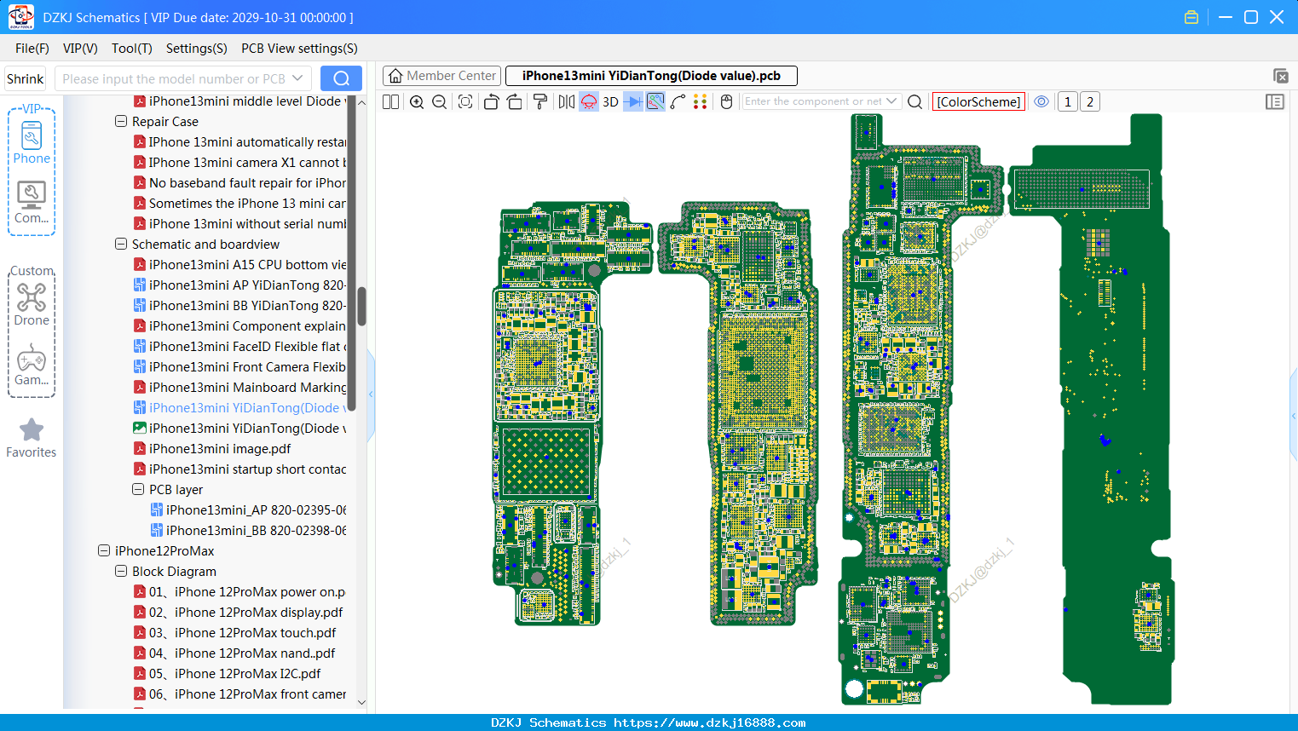Screen dimensions: 1298x731
Task: Toggle the blue diode arrow mode button
Action: coord(633,102)
